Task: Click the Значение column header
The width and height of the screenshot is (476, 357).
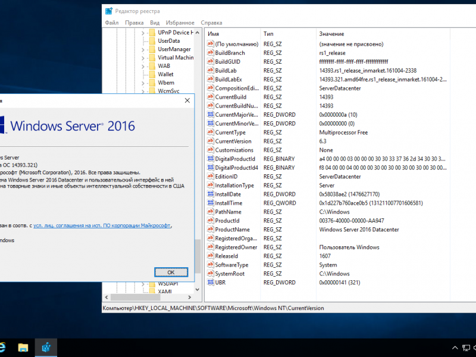Action: coord(383,34)
